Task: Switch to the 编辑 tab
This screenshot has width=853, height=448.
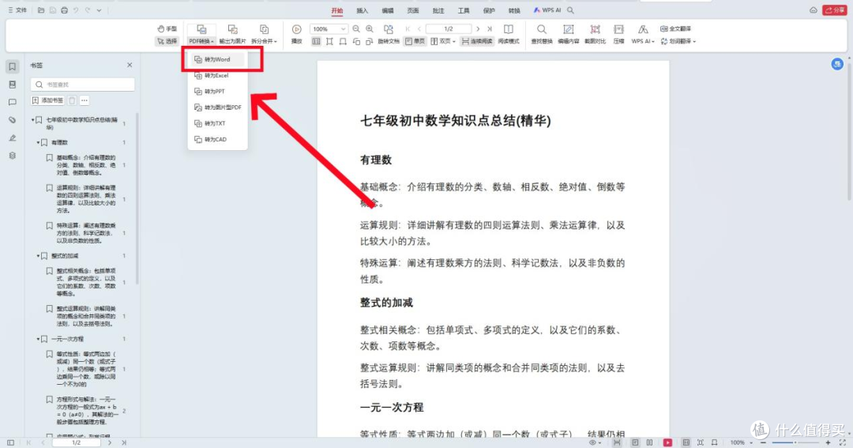Action: 387,10
